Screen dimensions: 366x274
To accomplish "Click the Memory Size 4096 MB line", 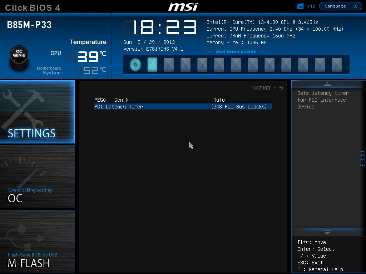I will 237,42.
